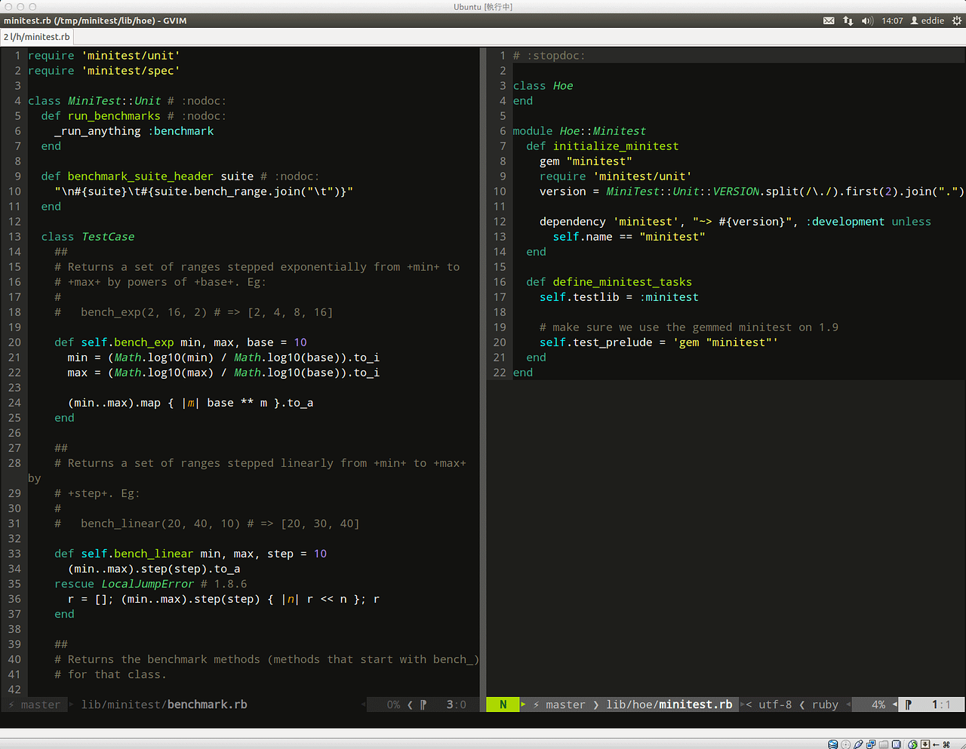Click 'class MiniTest::Unit # :nodoc:' line
The image size is (966, 749).
point(127,101)
